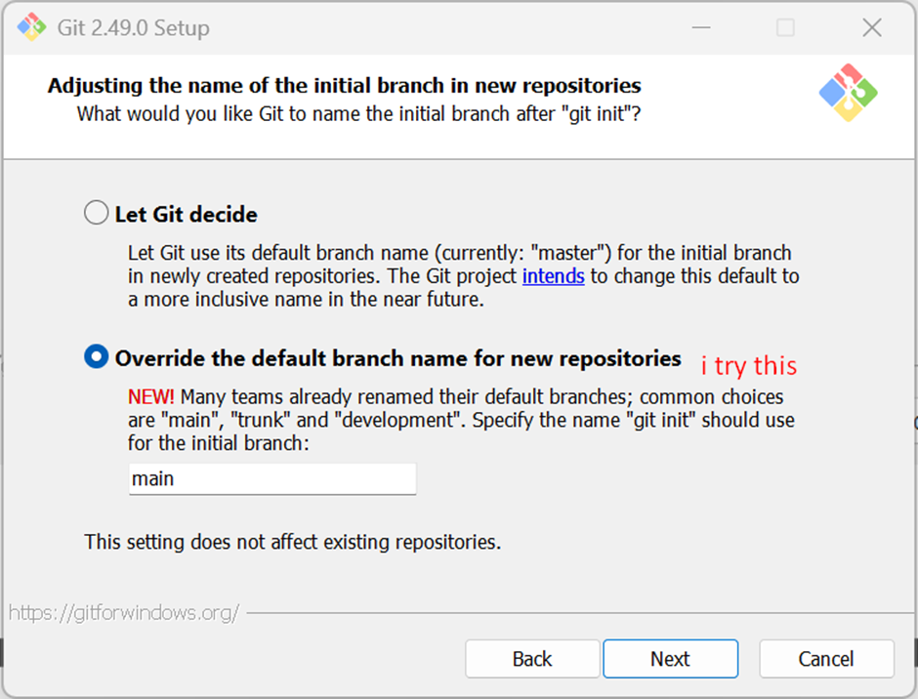Open the gitforwindows.org link

pos(123,613)
